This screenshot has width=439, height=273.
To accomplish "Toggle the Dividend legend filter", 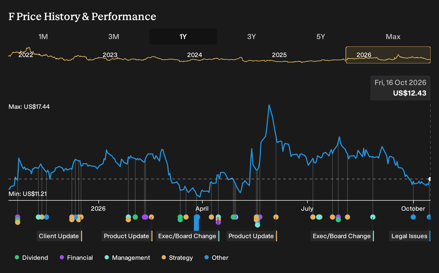I will (31, 258).
